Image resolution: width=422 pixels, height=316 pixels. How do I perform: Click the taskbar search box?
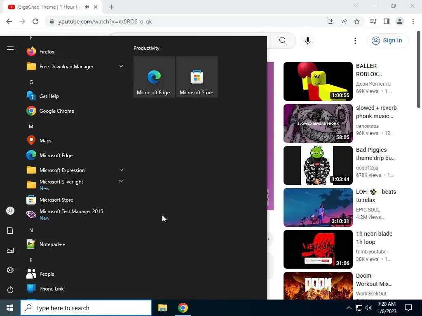pos(86,308)
